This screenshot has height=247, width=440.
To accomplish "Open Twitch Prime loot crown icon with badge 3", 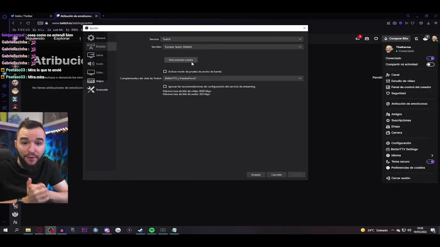I will [358, 38].
